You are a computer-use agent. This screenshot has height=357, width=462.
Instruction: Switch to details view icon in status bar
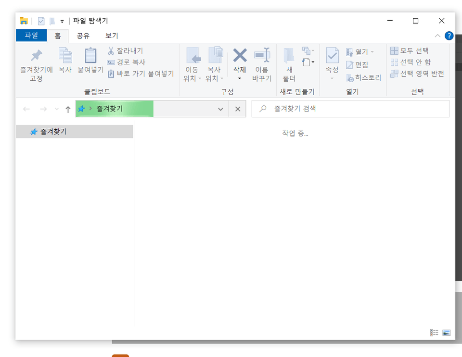(x=434, y=332)
